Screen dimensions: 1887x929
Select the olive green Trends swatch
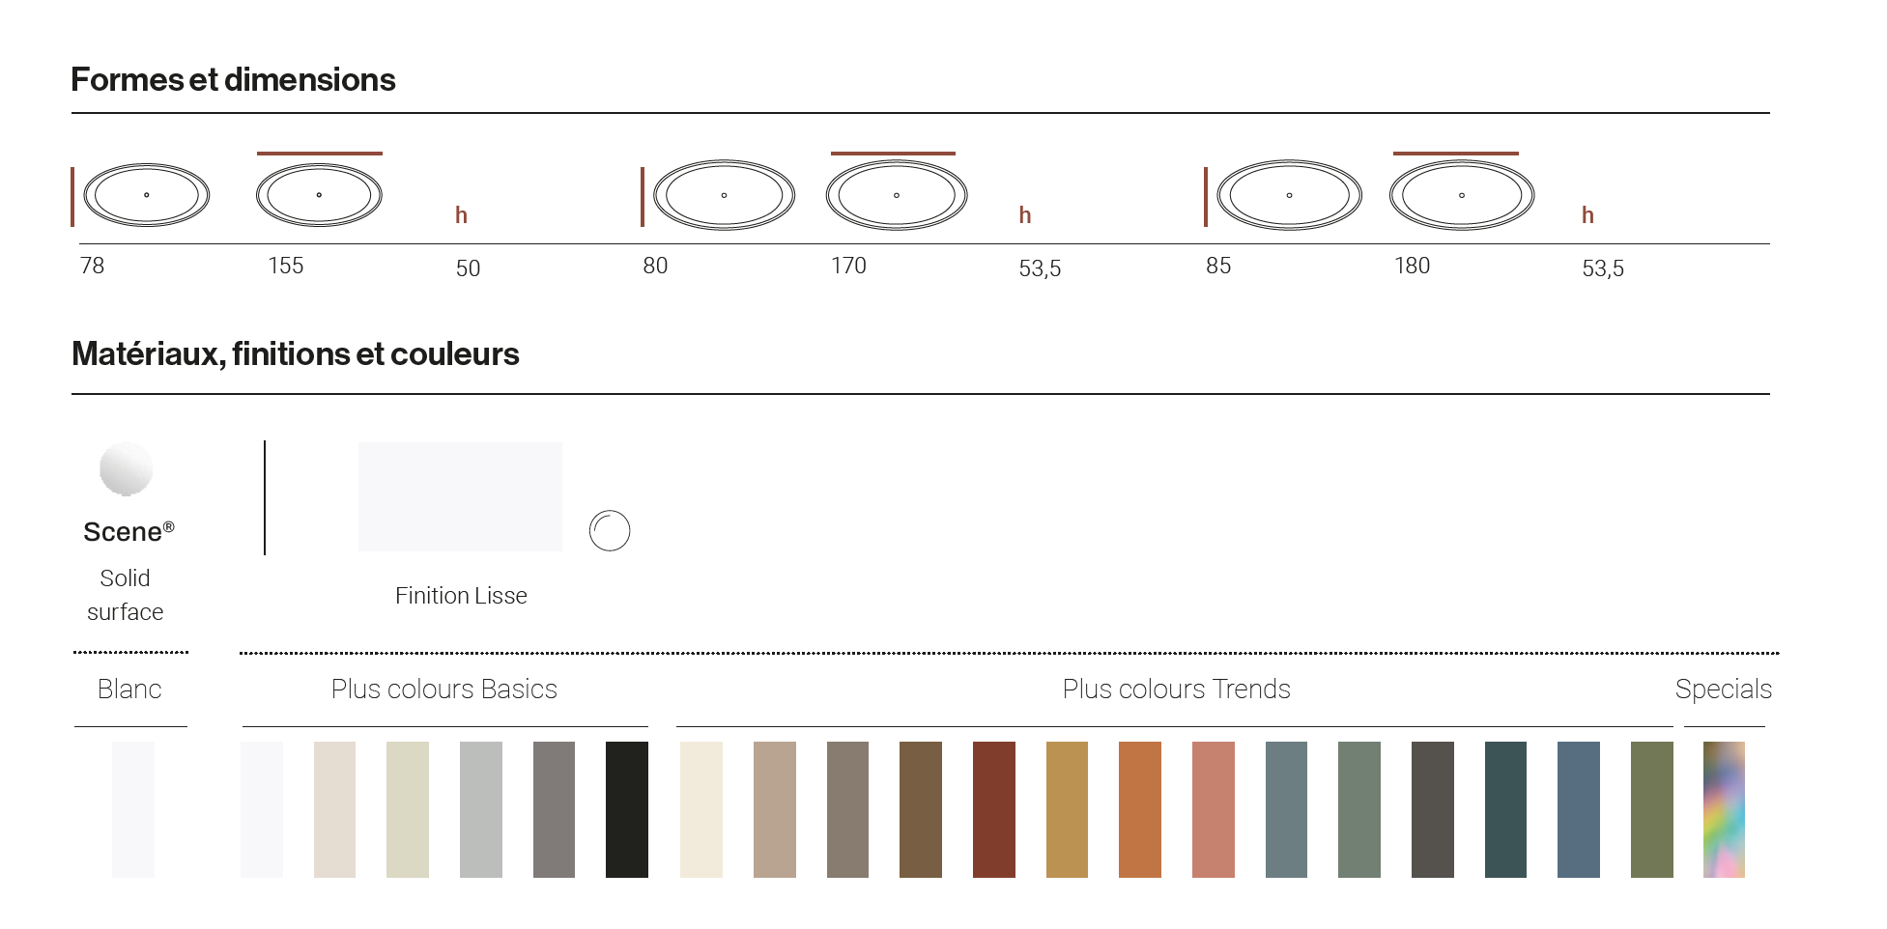tap(1652, 809)
